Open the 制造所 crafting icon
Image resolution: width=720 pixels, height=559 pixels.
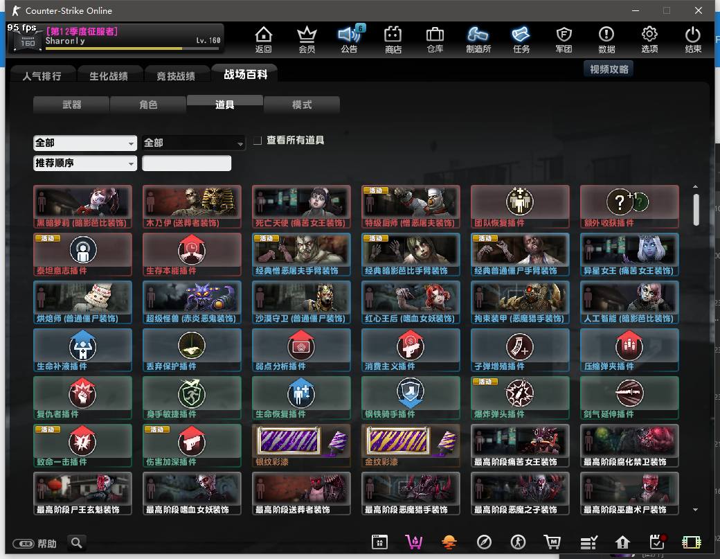pos(478,39)
